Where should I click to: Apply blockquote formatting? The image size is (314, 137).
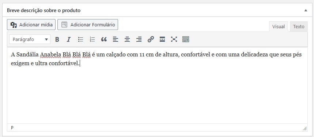[104, 39]
